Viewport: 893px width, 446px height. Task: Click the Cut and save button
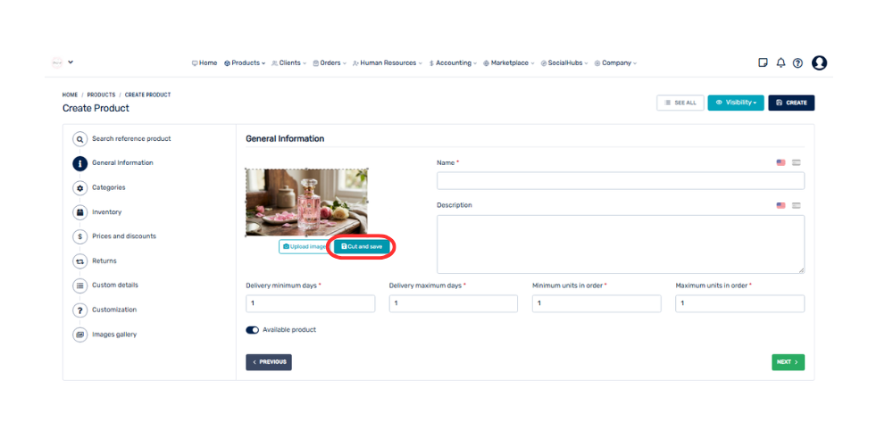(362, 246)
